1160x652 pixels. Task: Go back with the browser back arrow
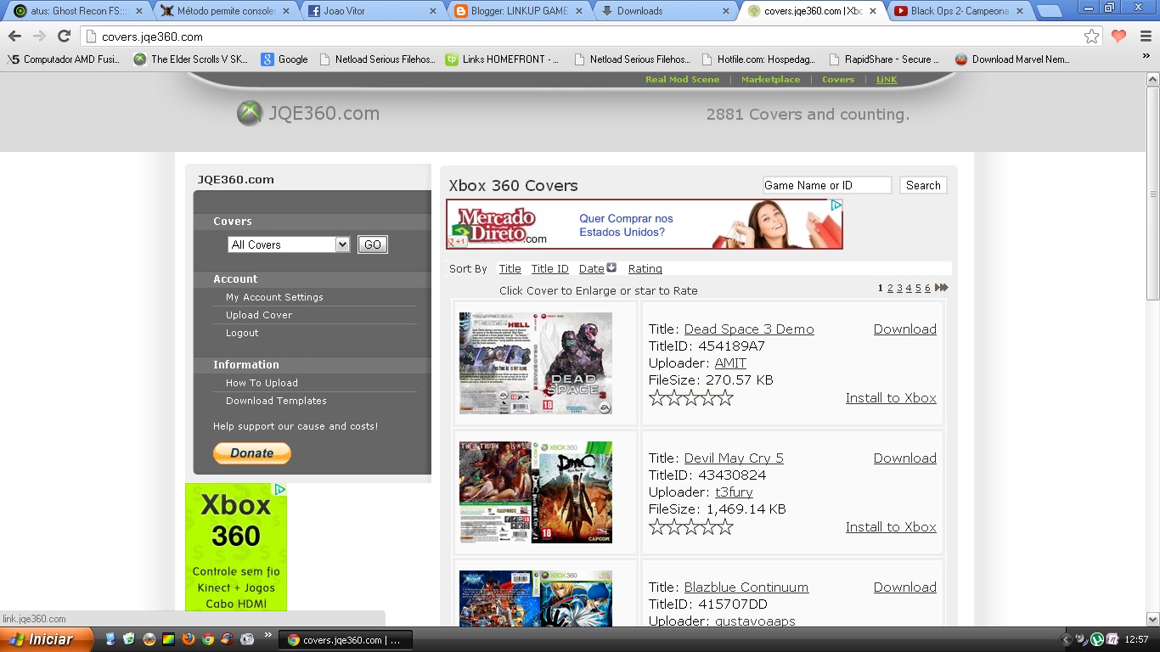click(x=14, y=37)
